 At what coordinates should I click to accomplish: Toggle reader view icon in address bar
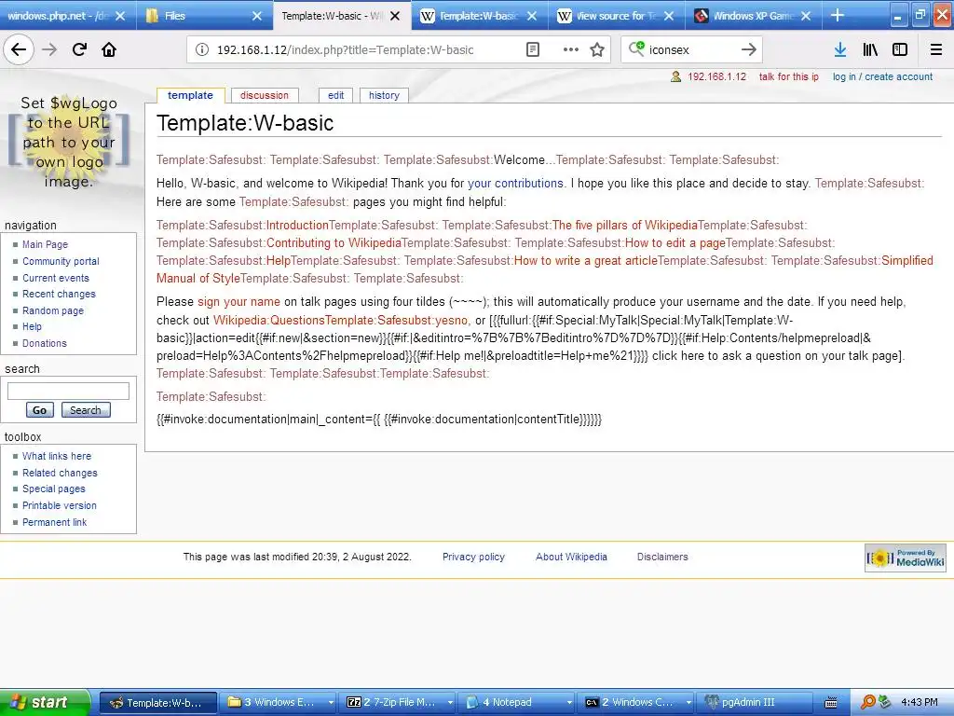[532, 50]
